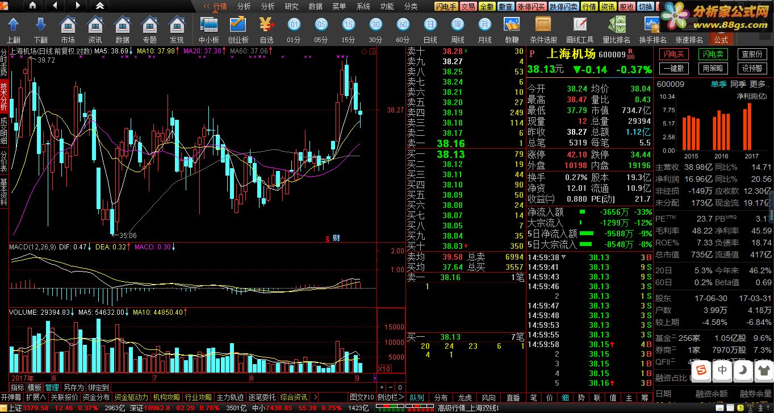Select the 技术分析 side tab
The image size is (774, 413).
pos(4,97)
